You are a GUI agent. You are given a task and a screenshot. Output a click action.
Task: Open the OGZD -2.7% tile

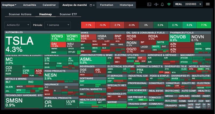[x=132, y=50]
